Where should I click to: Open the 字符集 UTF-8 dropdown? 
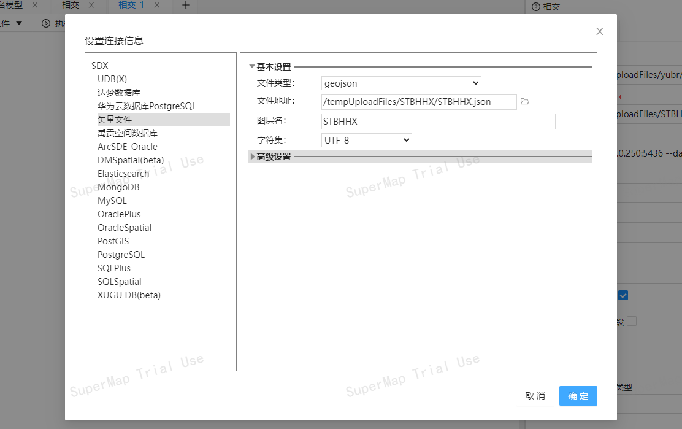366,140
